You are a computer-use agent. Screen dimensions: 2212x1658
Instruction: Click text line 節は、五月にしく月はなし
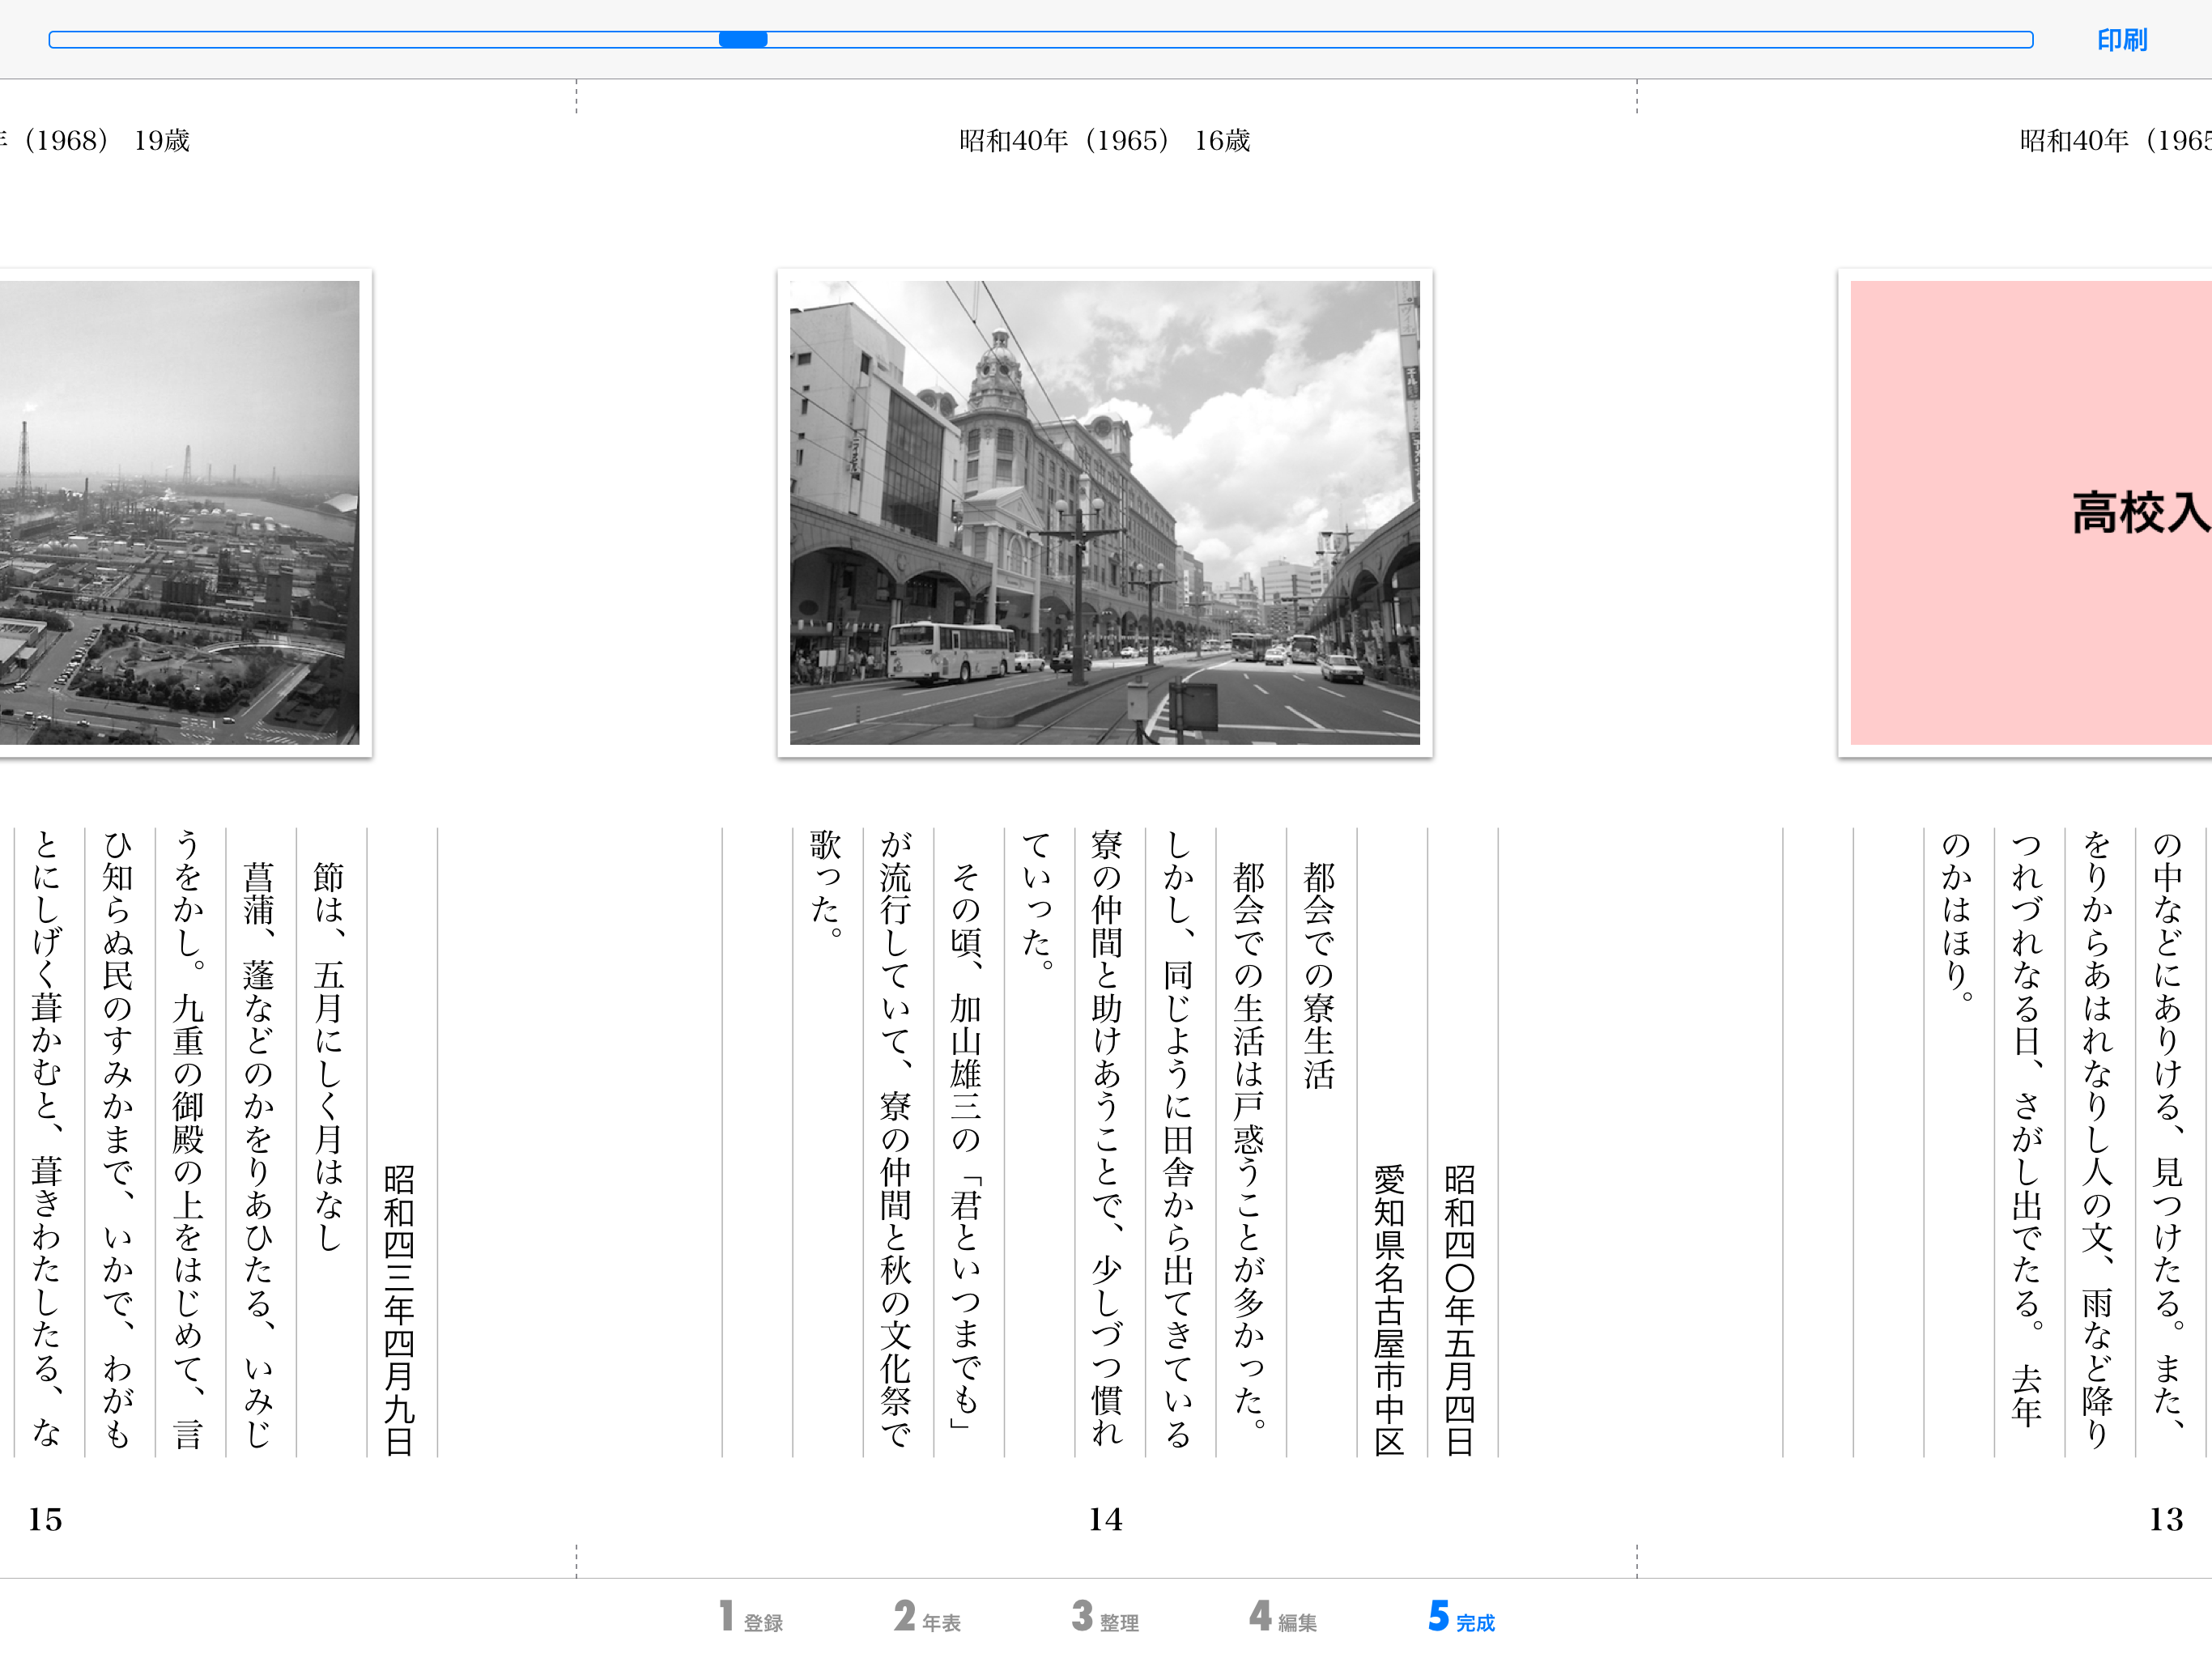coord(330,1057)
